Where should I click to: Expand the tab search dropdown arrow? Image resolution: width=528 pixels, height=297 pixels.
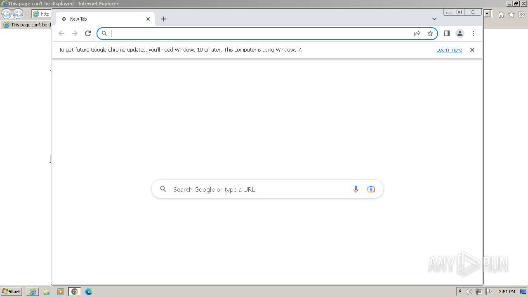point(434,19)
